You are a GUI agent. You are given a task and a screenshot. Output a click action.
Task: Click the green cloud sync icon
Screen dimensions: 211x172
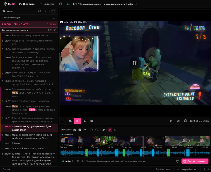(x=68, y=4)
